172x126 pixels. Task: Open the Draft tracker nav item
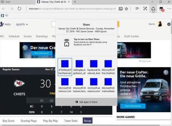coord(132,36)
